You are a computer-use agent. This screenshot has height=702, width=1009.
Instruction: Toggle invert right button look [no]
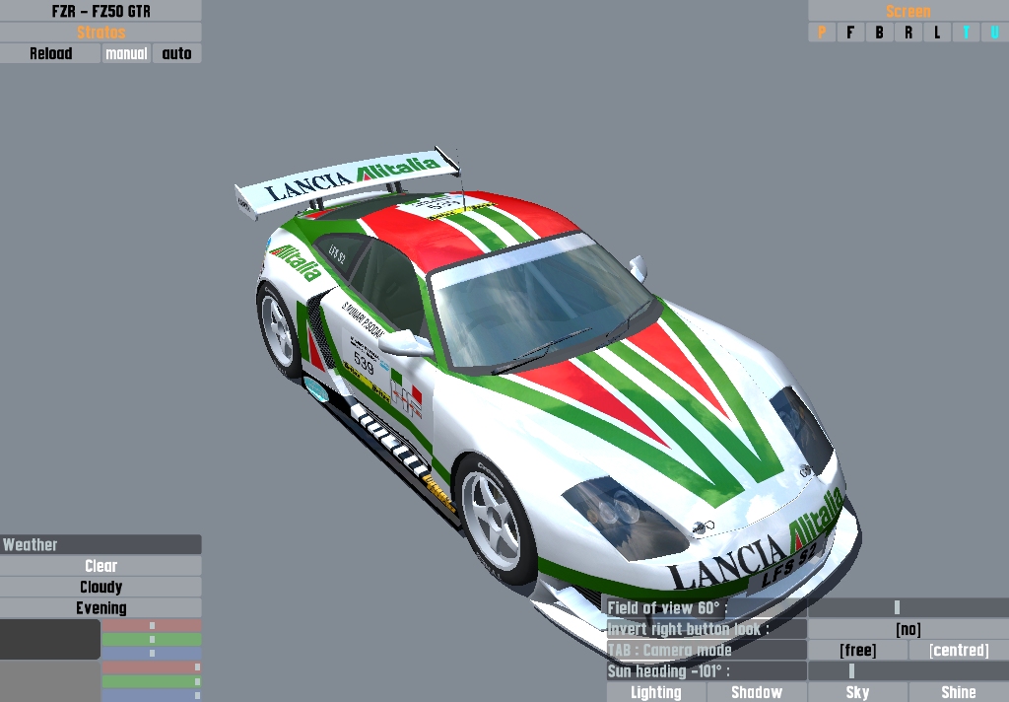908,629
